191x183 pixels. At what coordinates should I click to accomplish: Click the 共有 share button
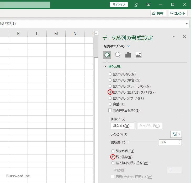point(158,13)
